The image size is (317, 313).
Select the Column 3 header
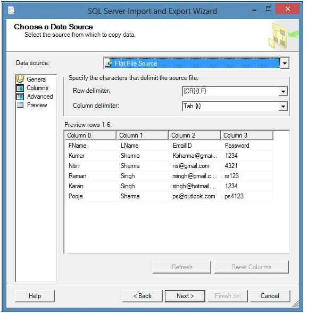pyautogui.click(x=247, y=135)
